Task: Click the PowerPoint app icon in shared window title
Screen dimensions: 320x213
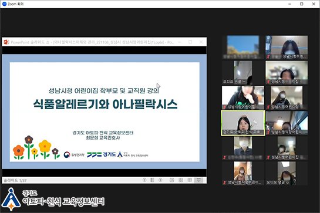Action: pyautogui.click(x=6, y=42)
